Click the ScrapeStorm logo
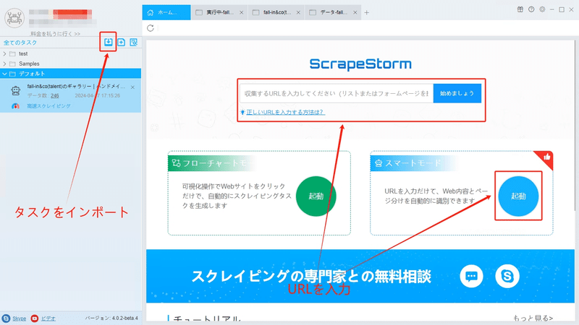 [x=360, y=64]
